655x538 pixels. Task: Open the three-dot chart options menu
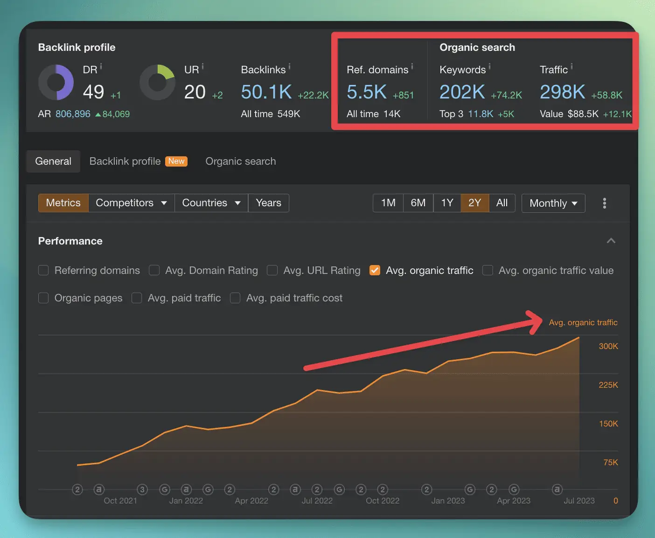click(x=605, y=203)
